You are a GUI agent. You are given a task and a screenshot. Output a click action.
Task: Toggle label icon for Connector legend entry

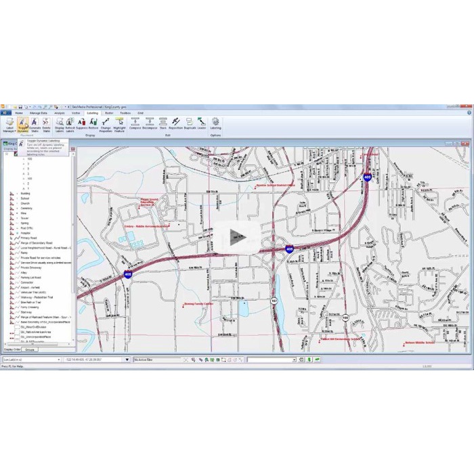pyautogui.click(x=12, y=282)
